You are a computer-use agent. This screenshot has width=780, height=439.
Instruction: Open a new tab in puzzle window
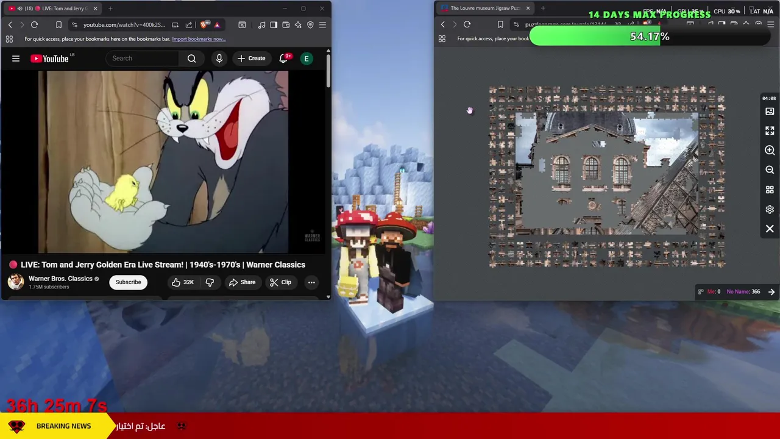[x=543, y=9]
